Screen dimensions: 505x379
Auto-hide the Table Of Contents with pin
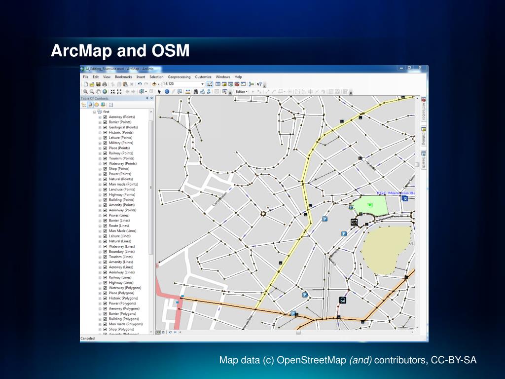(x=147, y=98)
